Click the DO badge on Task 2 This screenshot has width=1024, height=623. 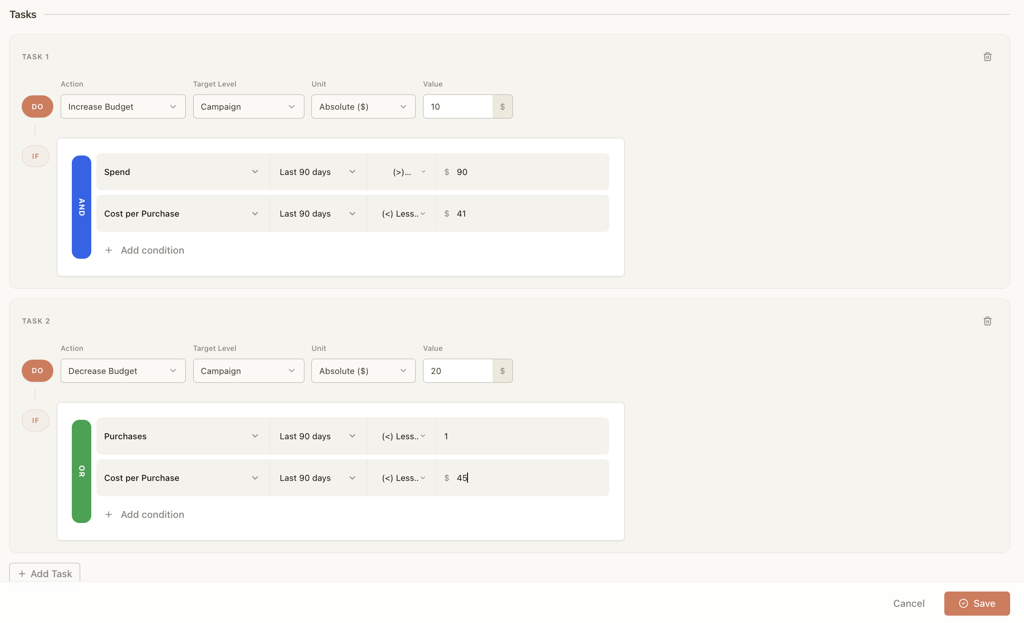click(x=37, y=371)
